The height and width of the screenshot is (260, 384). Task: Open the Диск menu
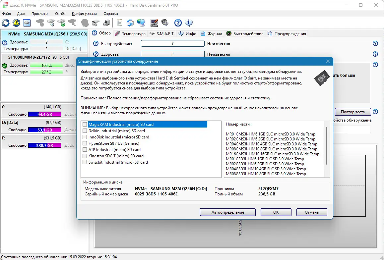pos(21,14)
